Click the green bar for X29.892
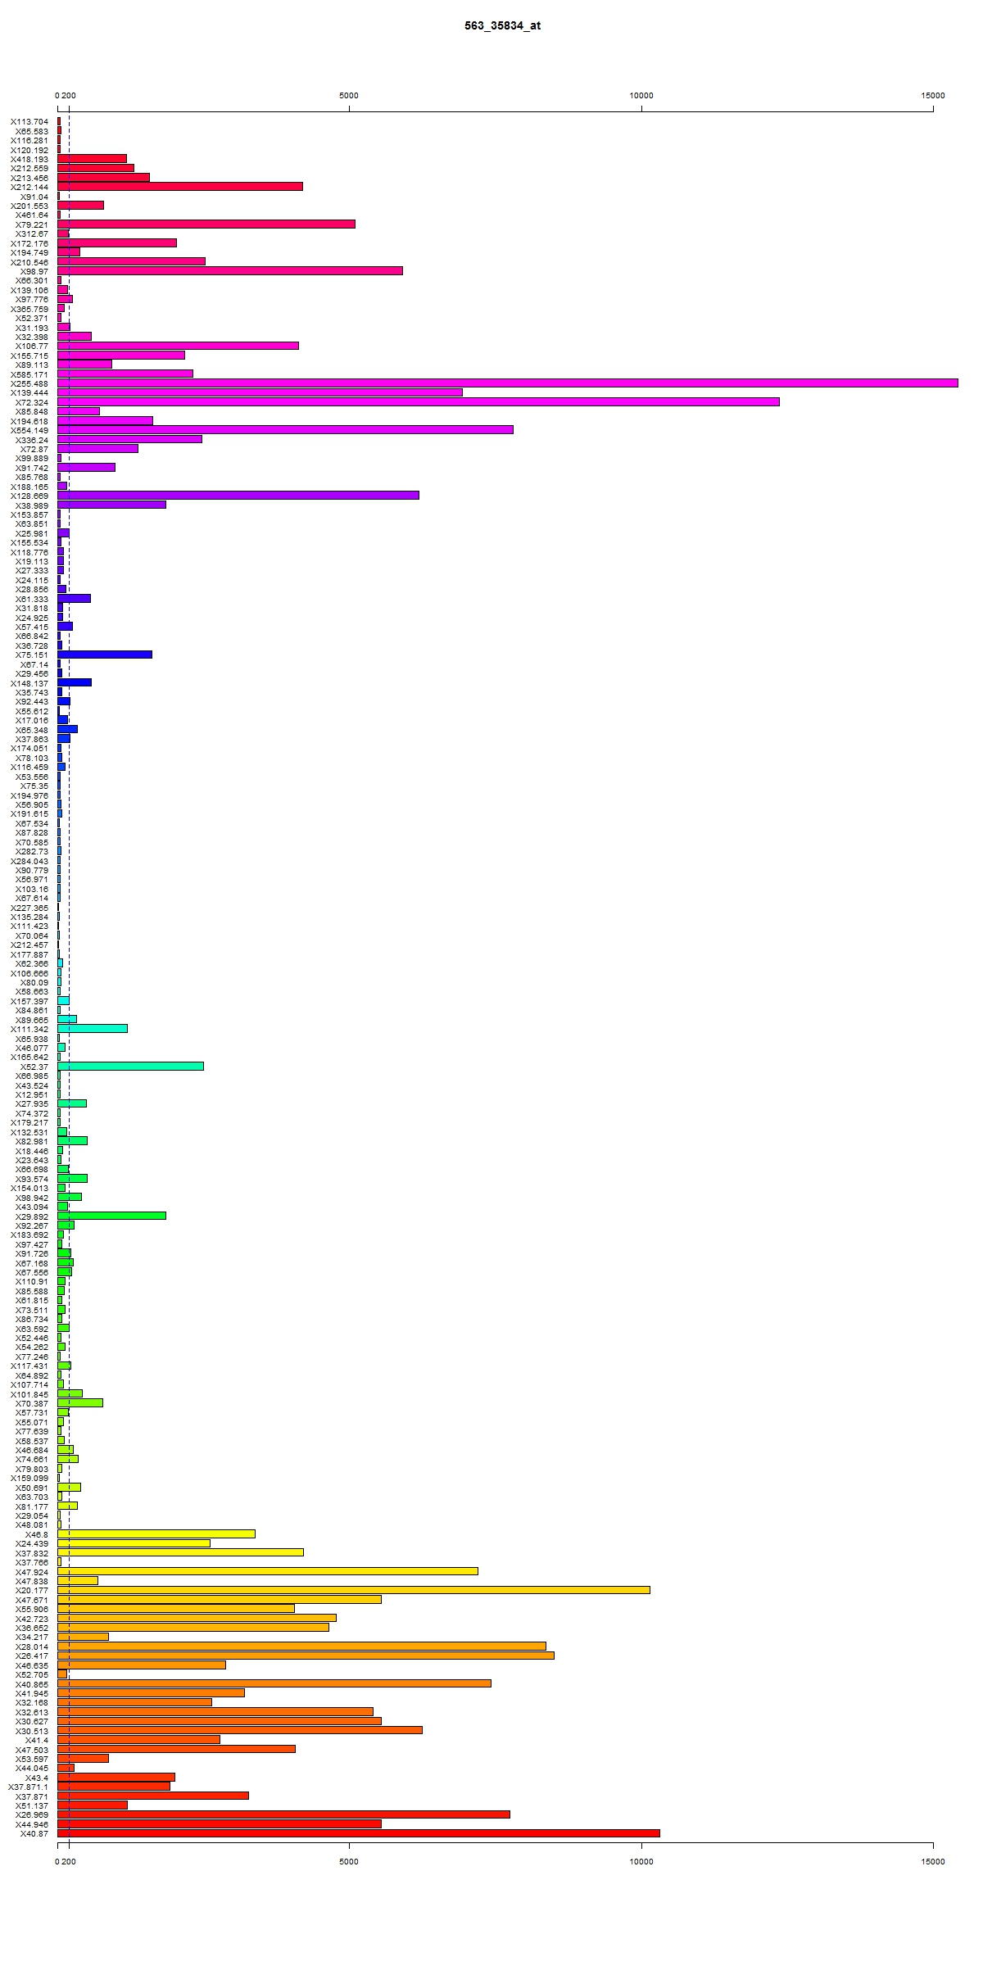983x1966 pixels. point(112,1215)
